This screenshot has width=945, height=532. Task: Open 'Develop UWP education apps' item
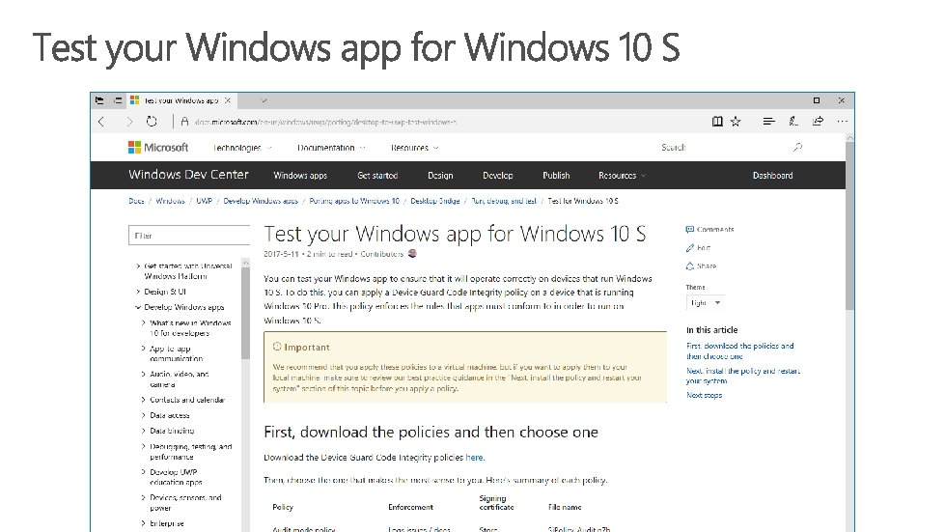click(x=176, y=477)
